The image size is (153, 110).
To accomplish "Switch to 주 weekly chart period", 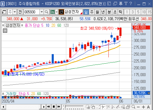I will (92, 12).
